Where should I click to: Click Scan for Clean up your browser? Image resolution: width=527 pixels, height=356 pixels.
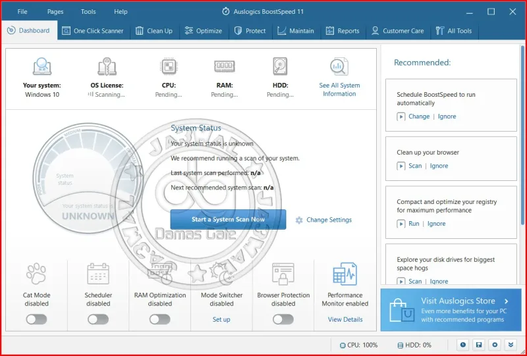tap(415, 166)
